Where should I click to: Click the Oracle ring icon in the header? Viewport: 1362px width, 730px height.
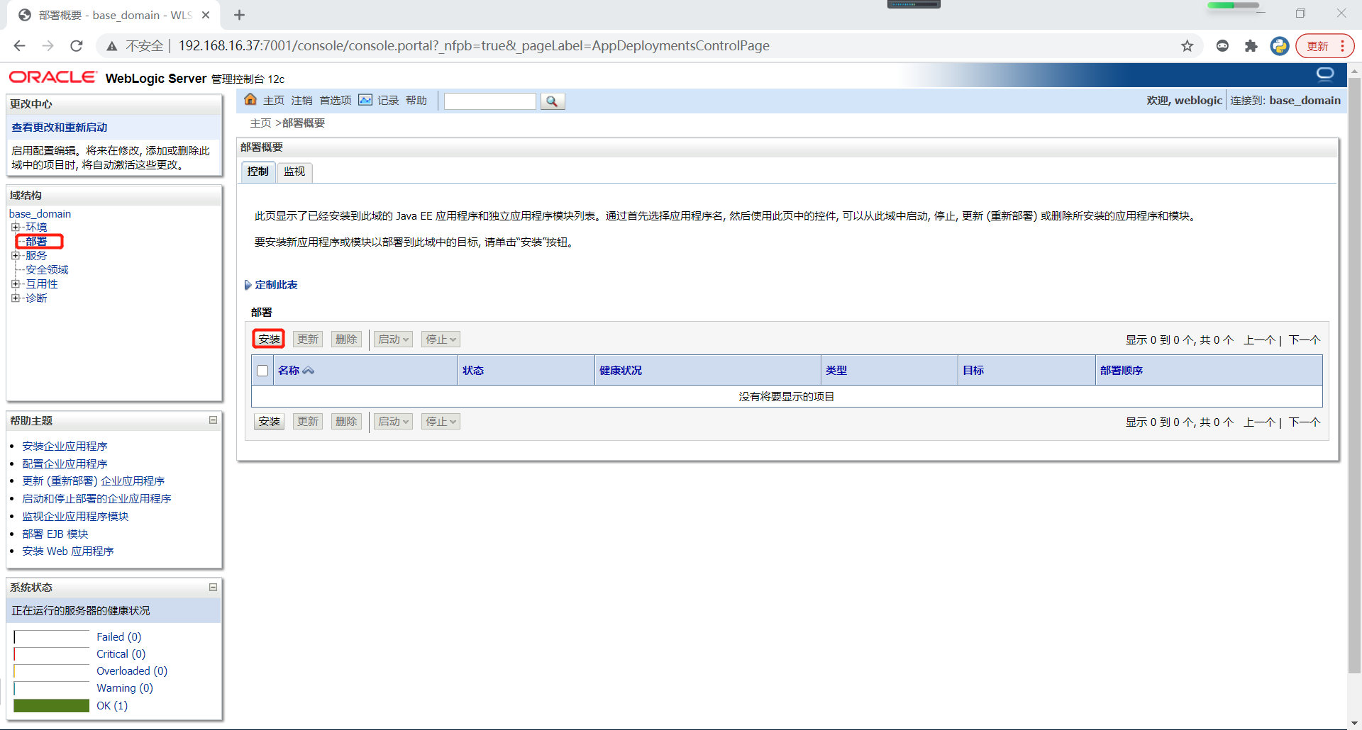click(1325, 74)
